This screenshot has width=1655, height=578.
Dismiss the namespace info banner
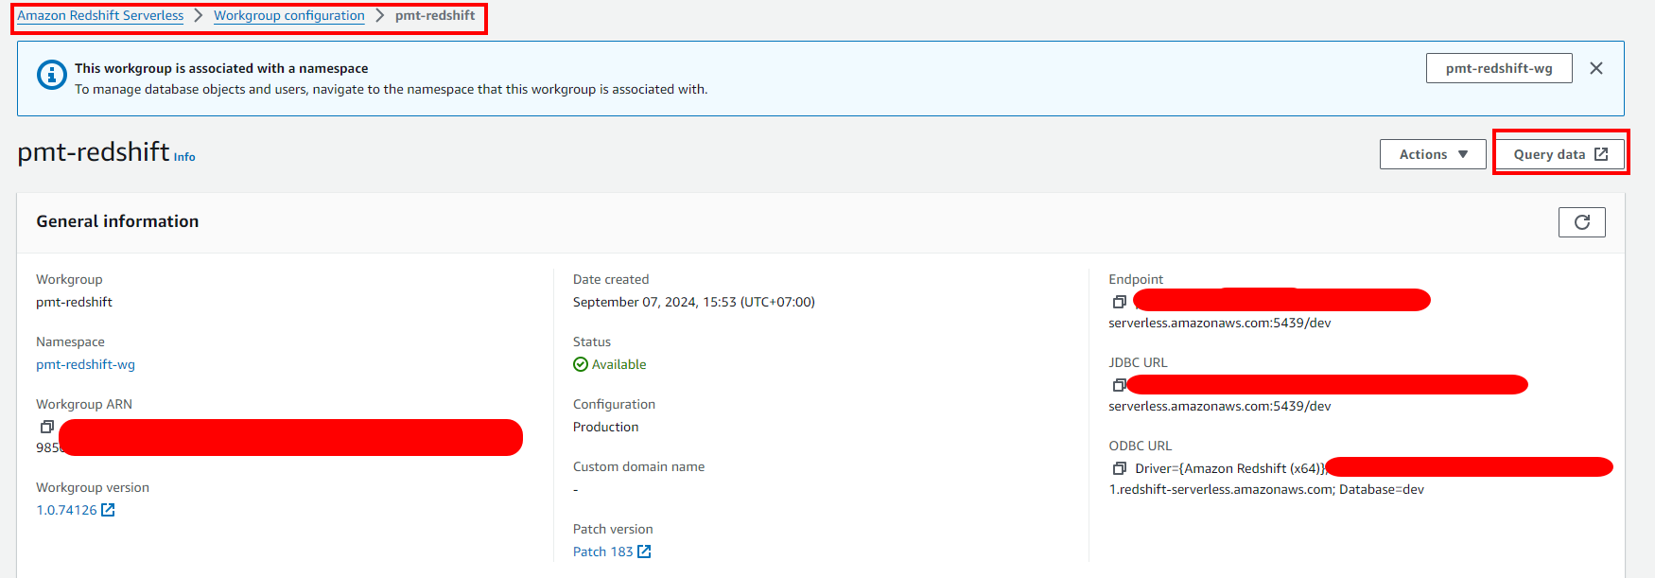[x=1596, y=68]
